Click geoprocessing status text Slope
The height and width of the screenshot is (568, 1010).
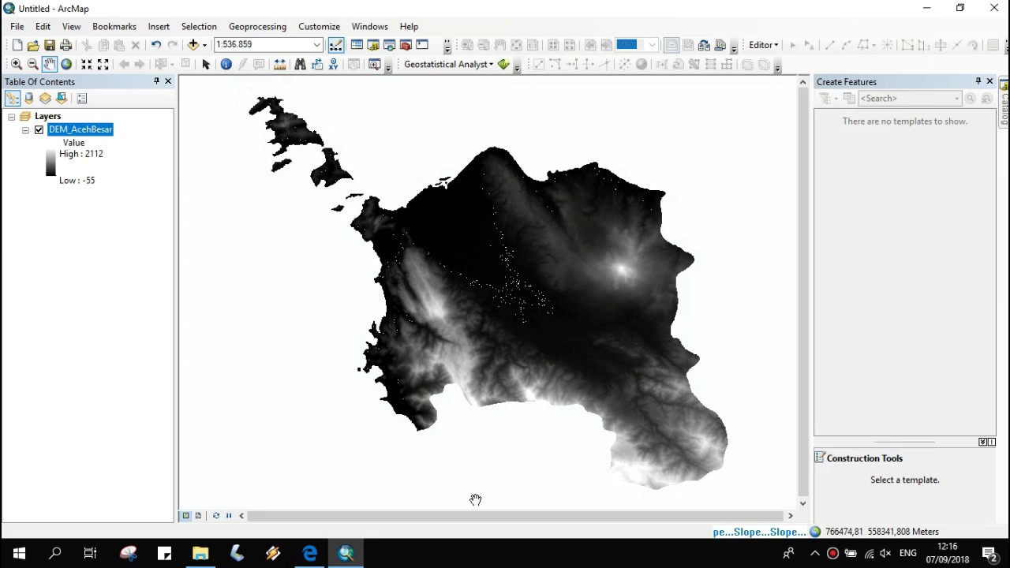(x=759, y=532)
